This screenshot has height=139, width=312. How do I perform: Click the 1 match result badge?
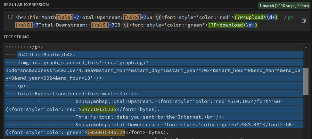[x=284, y=6]
